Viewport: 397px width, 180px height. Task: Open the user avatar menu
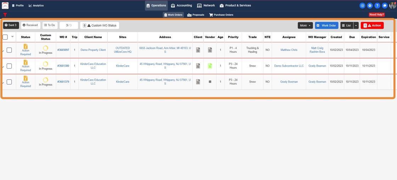click(392, 5)
